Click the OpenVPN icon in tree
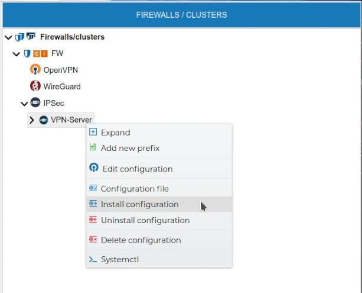This screenshot has width=362, height=293. [x=35, y=70]
